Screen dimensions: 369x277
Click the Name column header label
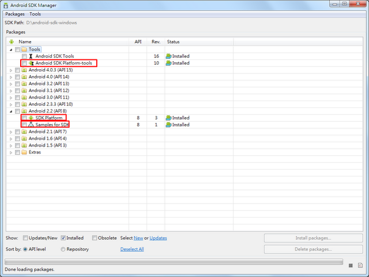pos(25,42)
